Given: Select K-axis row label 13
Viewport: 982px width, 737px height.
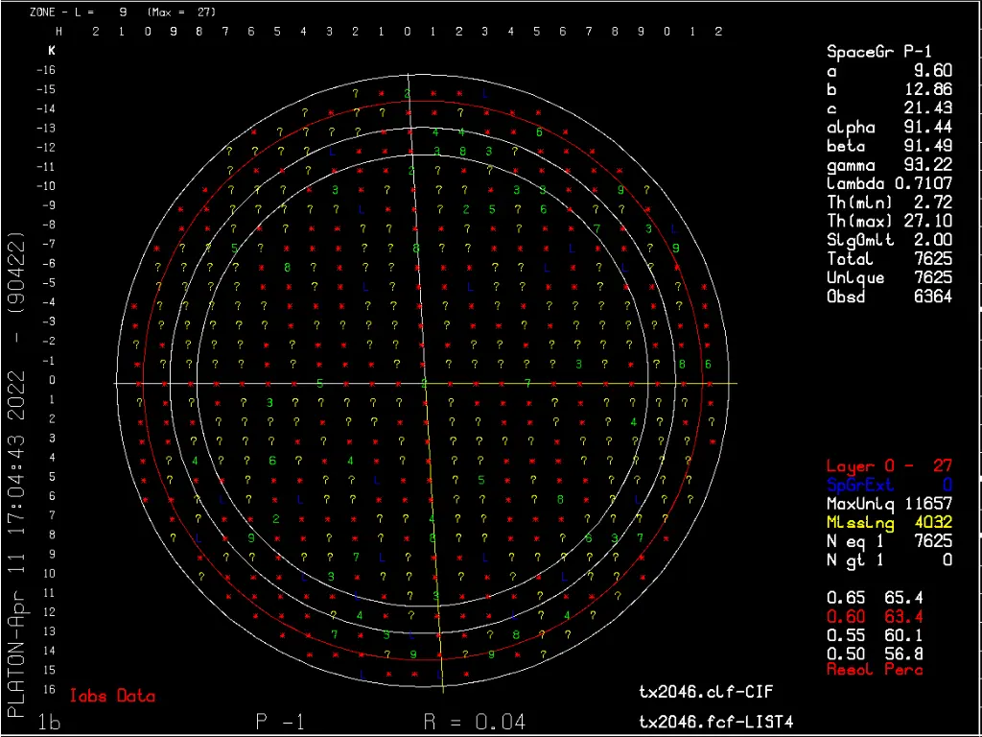Looking at the screenshot, I should coord(49,631).
